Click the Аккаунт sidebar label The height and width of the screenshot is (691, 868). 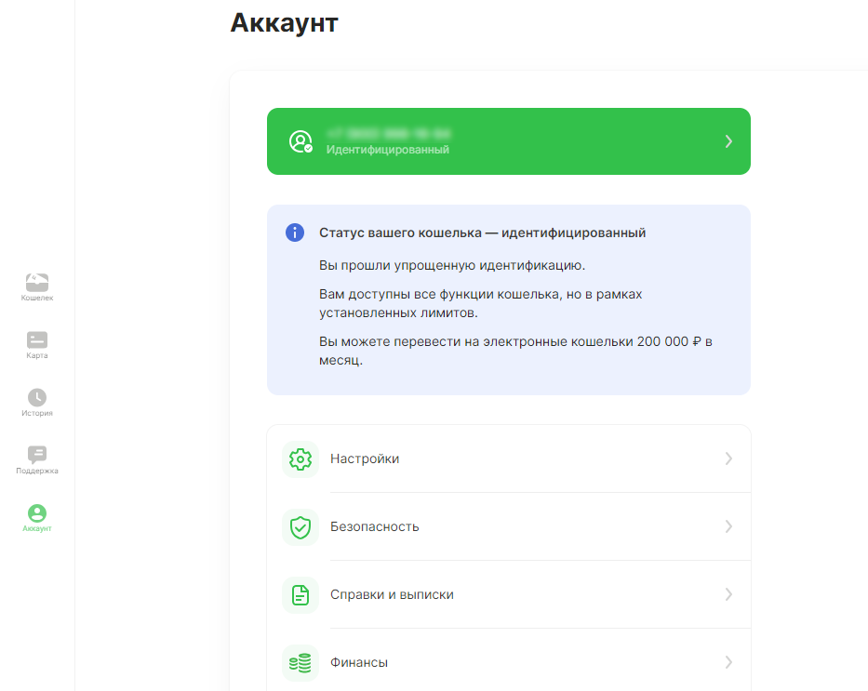point(37,528)
